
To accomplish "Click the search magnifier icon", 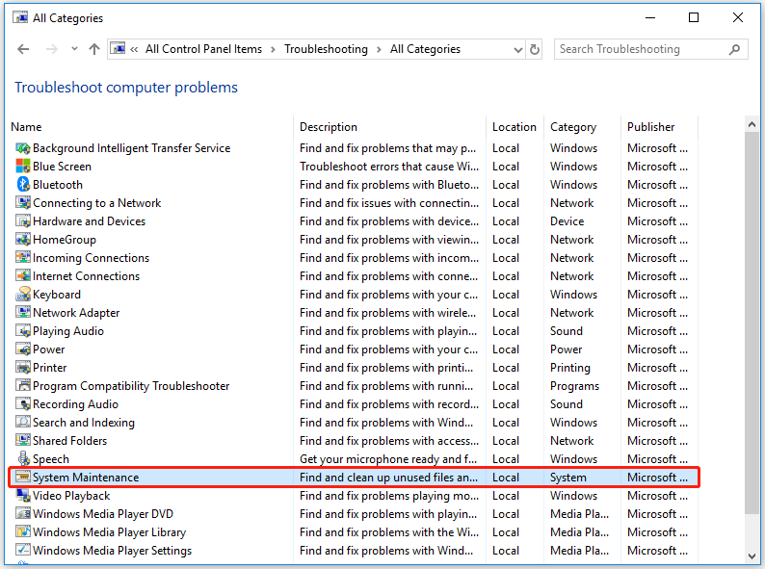I will (735, 49).
